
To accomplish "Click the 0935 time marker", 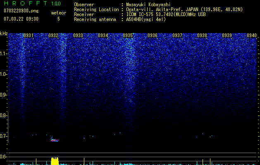I will coord(128,35).
